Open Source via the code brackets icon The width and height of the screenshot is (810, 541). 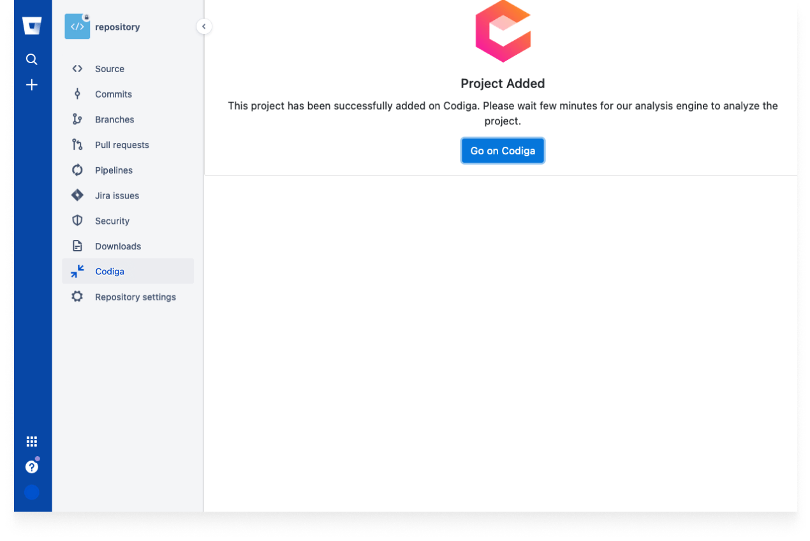77,68
